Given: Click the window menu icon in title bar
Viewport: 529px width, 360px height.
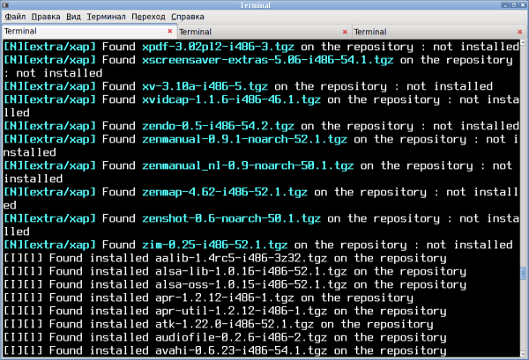Looking at the screenshot, I should [x=5, y=5].
